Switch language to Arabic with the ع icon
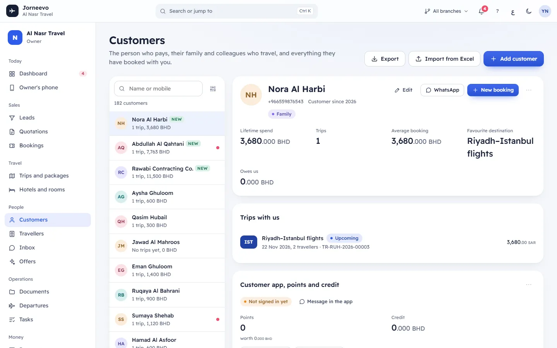Screen dimensions: 557x348 tap(513, 11)
